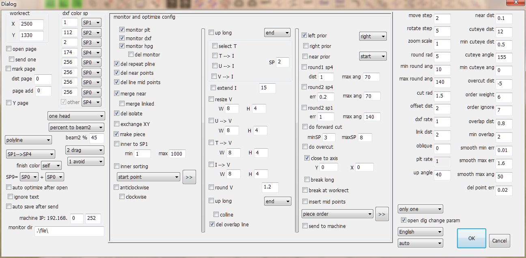Open near prior's start dropdown
This screenshot has height=258, width=526.
click(x=373, y=56)
